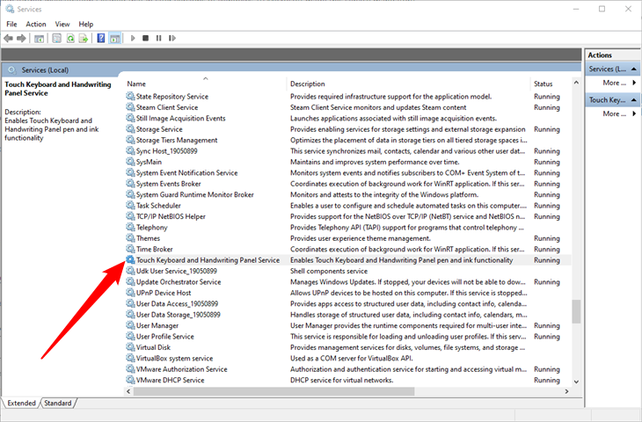The height and width of the screenshot is (422, 642).
Task: Click the blue Help toolbar icon
Action: tap(101, 39)
